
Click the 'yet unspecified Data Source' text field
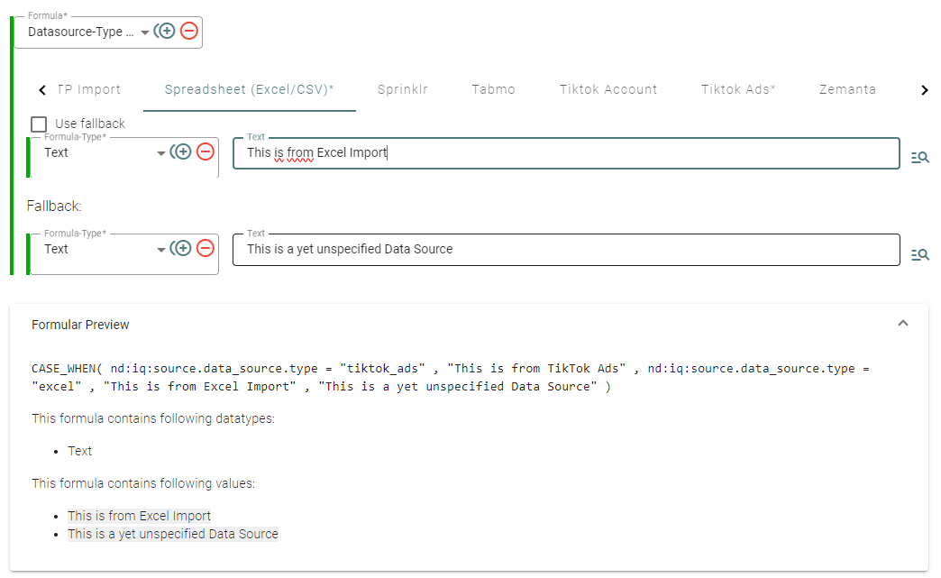click(x=566, y=250)
